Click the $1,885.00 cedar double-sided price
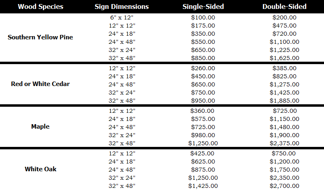This screenshot has width=324, height=196. pyautogui.click(x=284, y=101)
